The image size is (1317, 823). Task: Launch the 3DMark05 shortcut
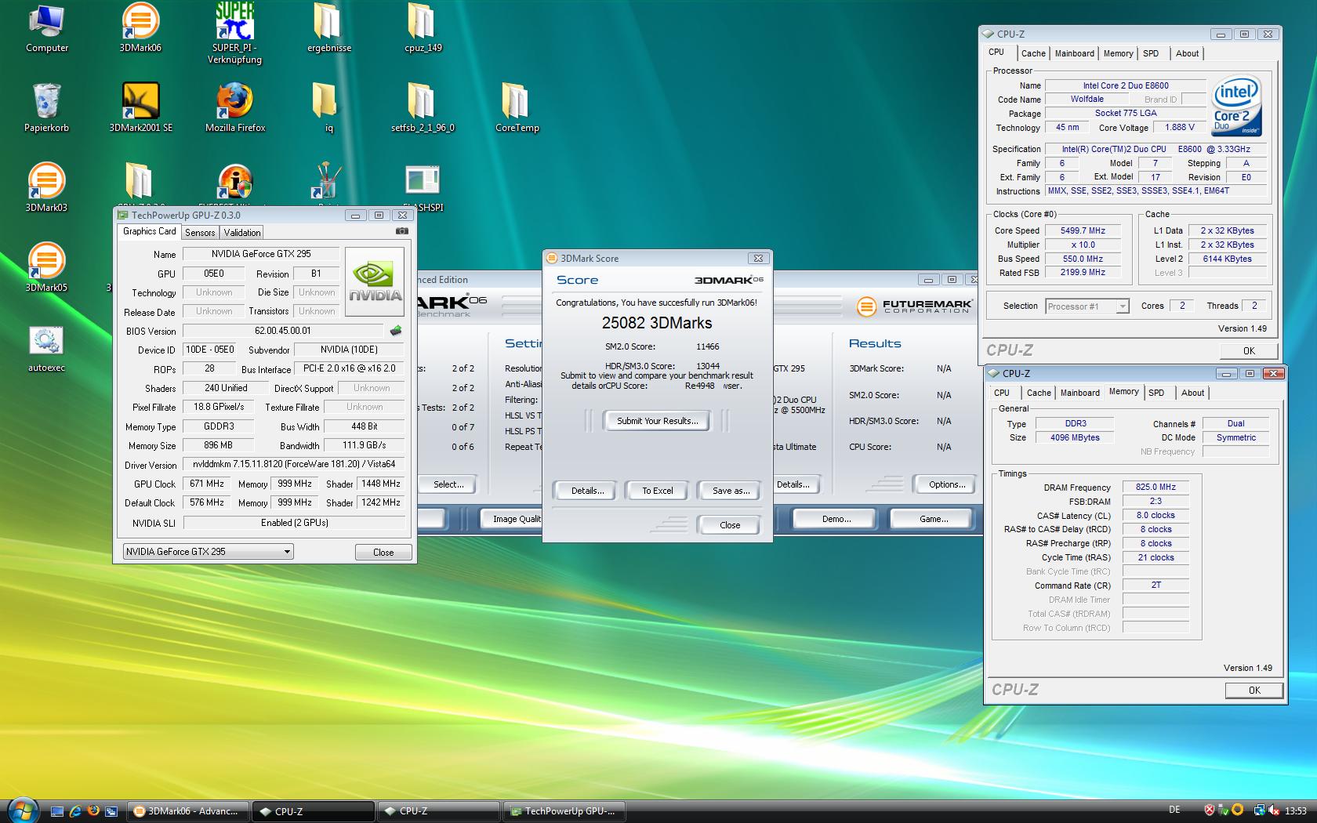46,268
